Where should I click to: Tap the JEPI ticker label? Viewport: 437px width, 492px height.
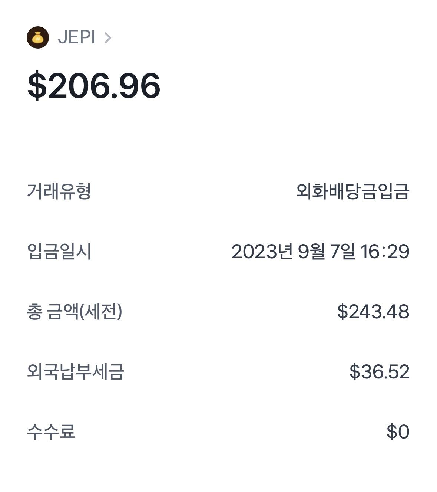(77, 37)
